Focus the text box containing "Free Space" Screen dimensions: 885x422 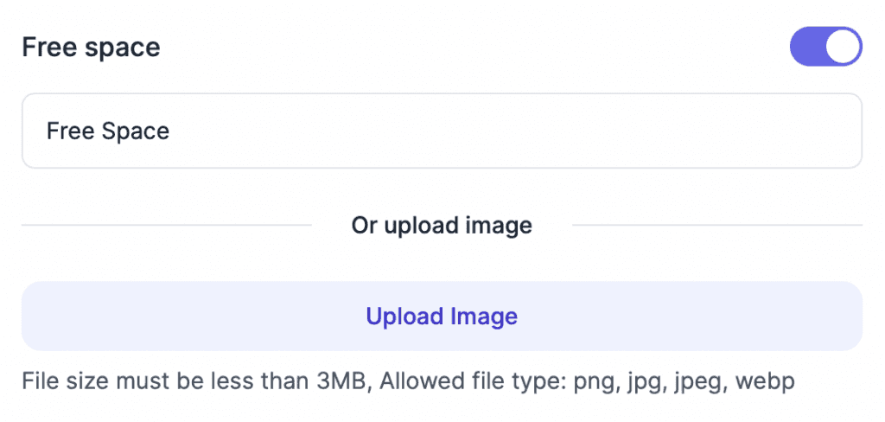pos(442,131)
